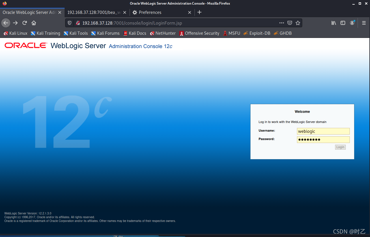Screen dimensions: 370x237
Task: Click the Welcome heading in login box
Action: pyautogui.click(x=302, y=112)
